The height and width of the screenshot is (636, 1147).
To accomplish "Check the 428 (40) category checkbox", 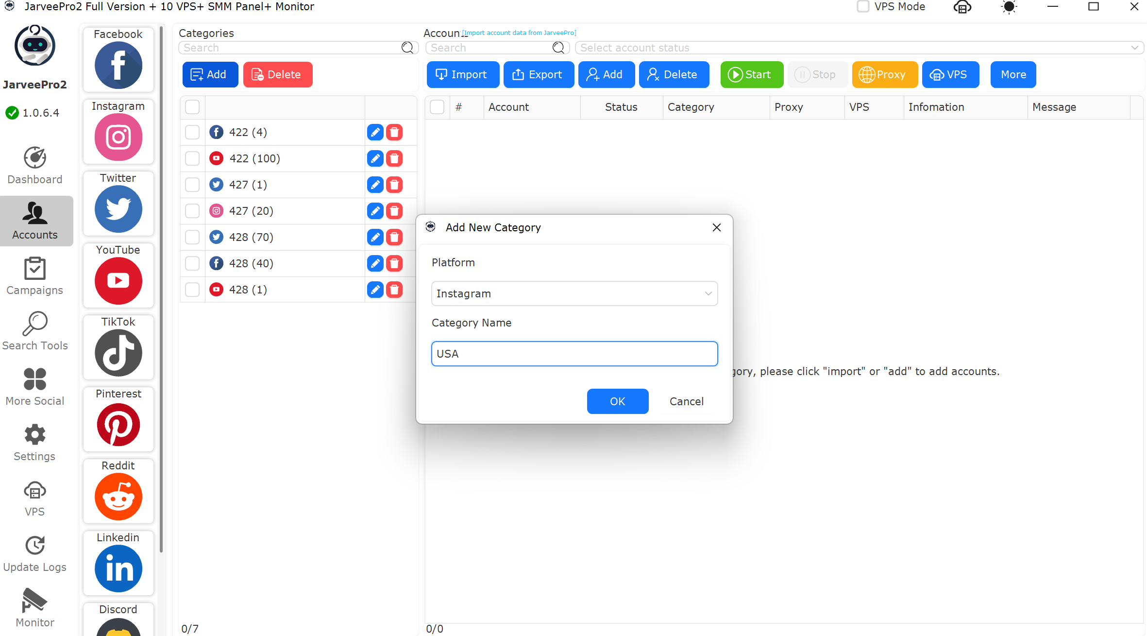I will tap(192, 263).
